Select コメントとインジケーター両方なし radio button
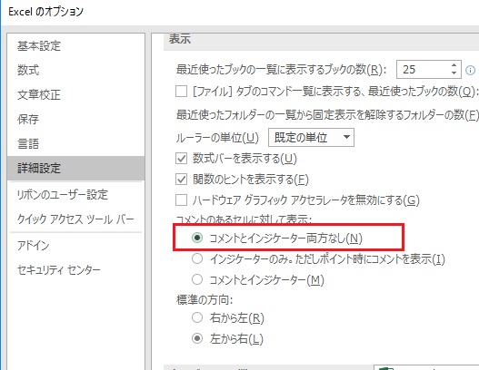The image size is (479, 370). click(197, 238)
